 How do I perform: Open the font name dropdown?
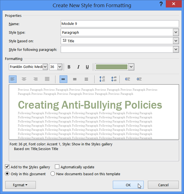pyautogui.click(x=45, y=67)
